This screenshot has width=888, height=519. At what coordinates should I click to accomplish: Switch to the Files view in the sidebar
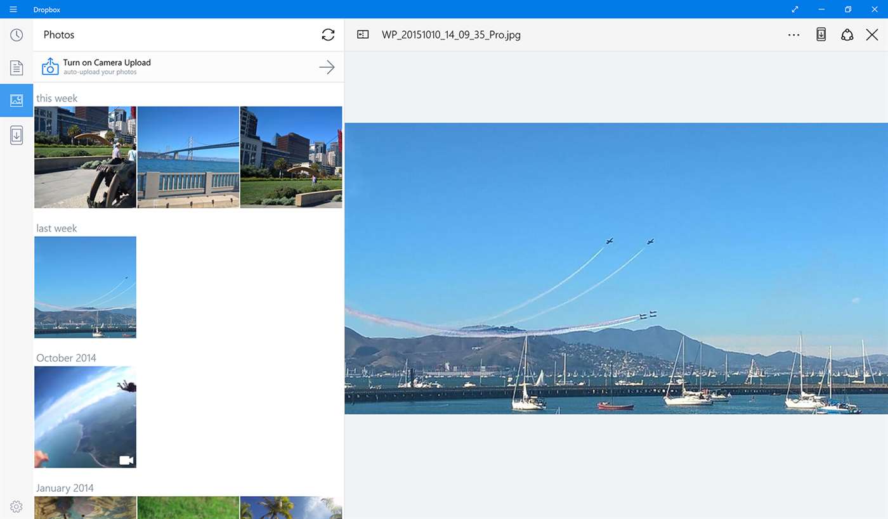coord(16,67)
